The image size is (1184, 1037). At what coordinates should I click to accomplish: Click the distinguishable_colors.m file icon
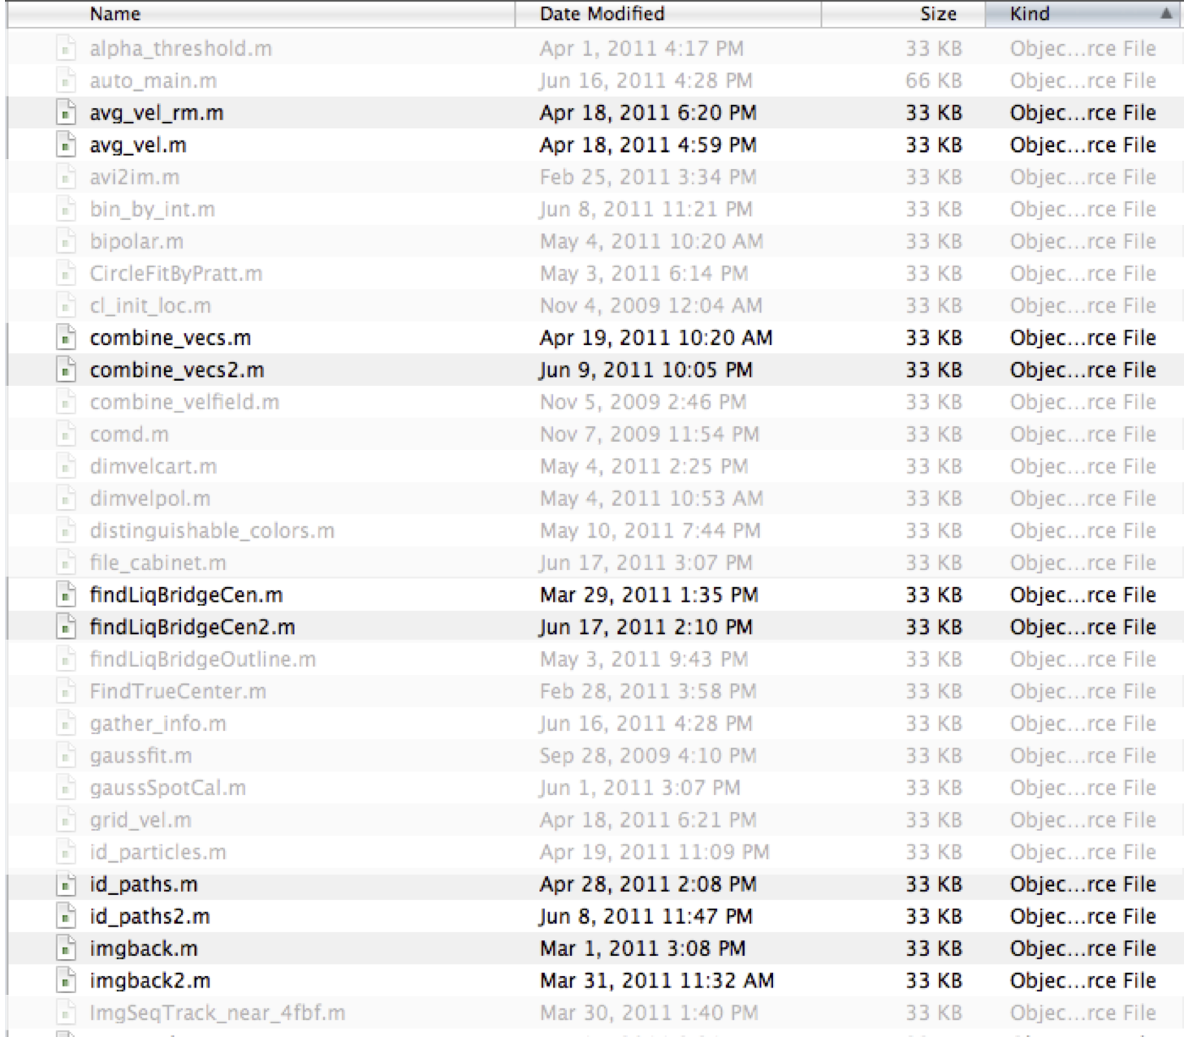point(66,531)
